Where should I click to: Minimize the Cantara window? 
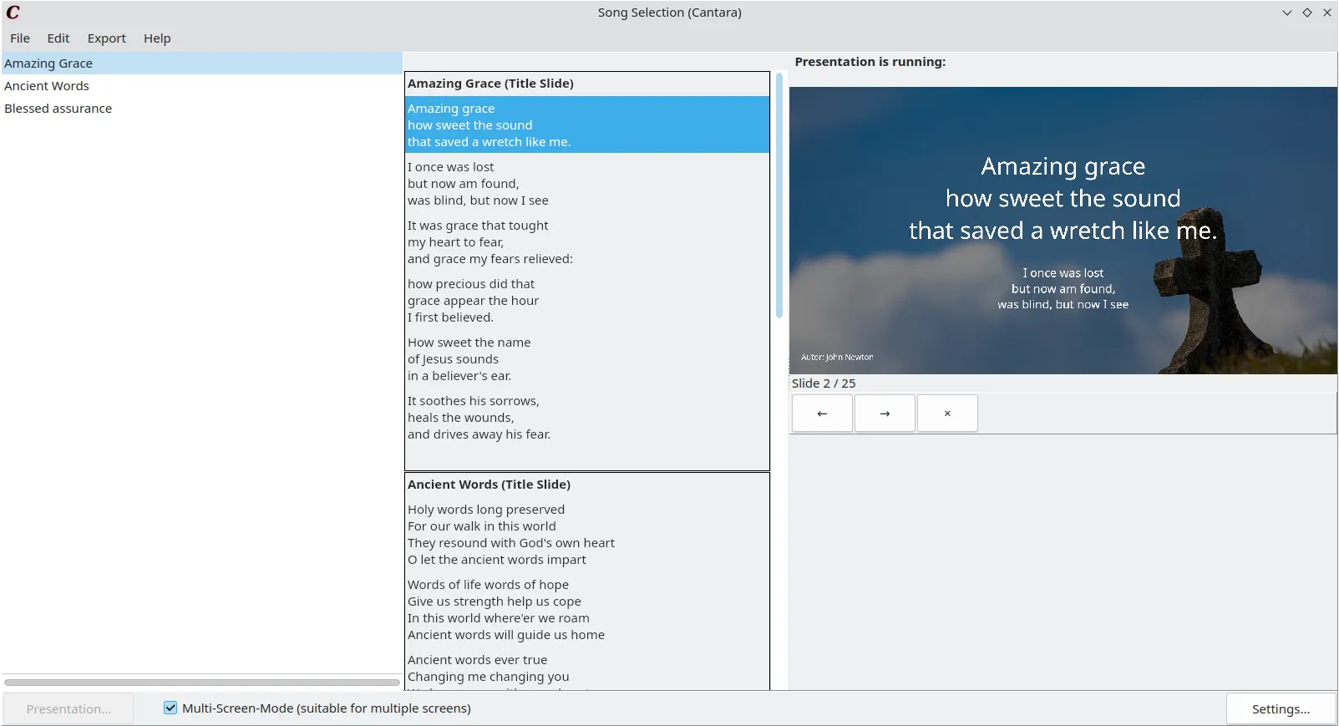pyautogui.click(x=1286, y=13)
